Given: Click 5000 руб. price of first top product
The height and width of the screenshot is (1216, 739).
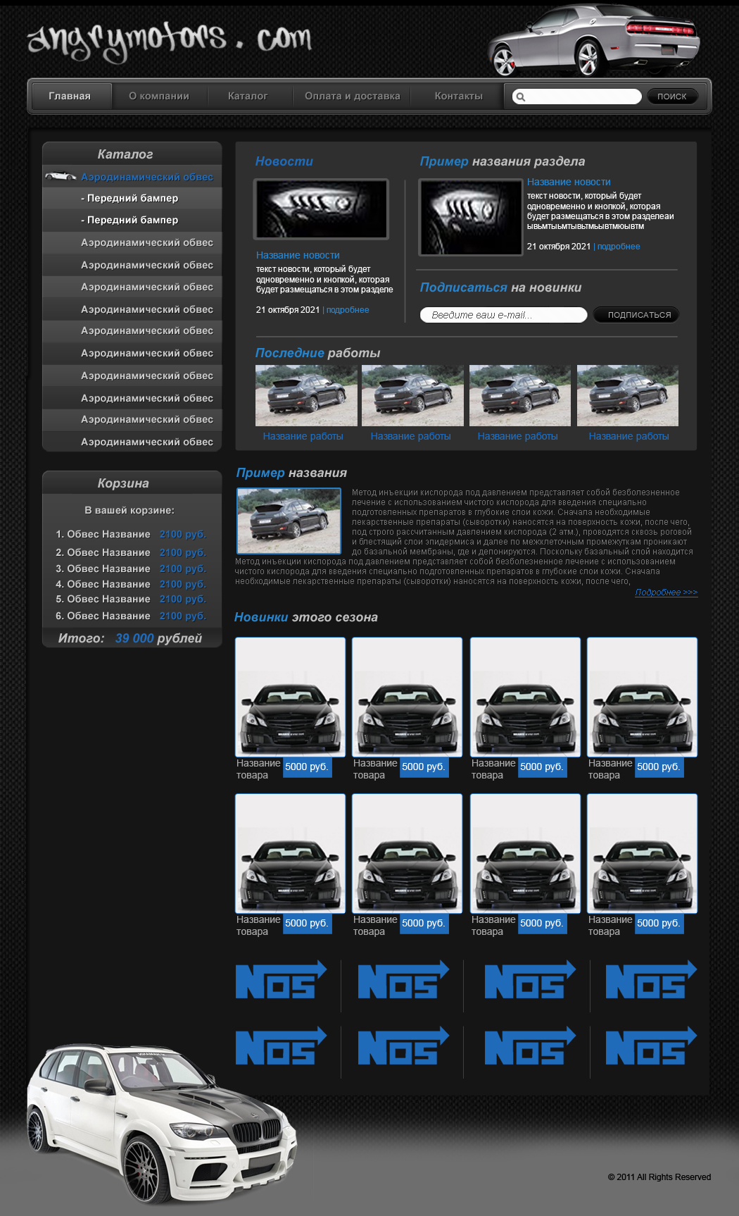Looking at the screenshot, I should [x=307, y=767].
